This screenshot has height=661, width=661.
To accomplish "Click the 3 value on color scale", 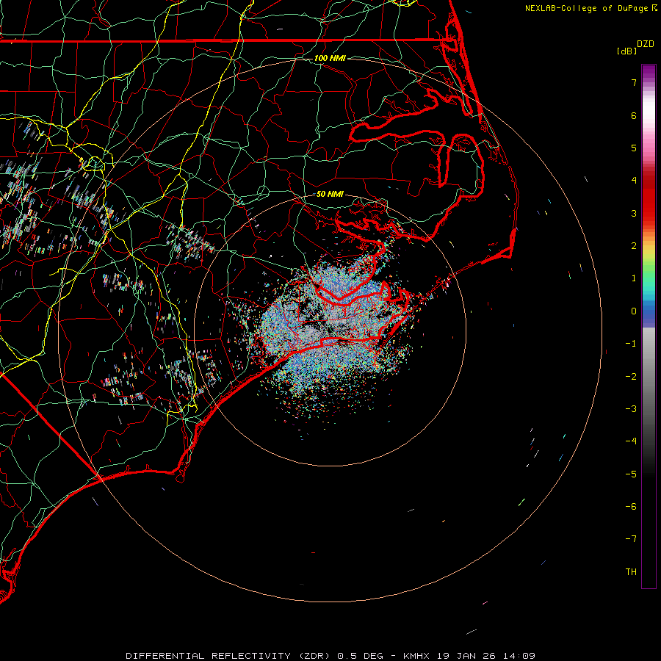I will point(634,213).
